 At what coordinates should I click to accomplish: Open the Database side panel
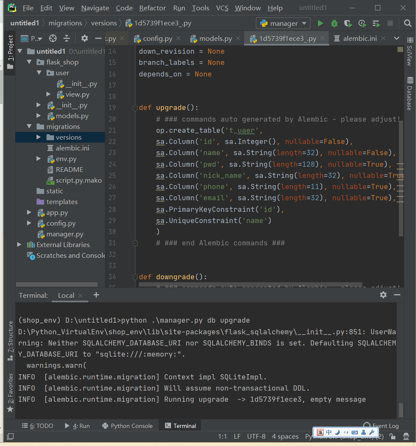[410, 94]
